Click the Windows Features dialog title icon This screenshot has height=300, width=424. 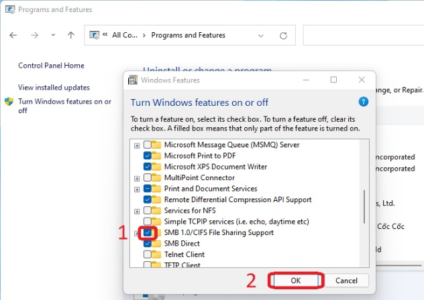coord(133,80)
